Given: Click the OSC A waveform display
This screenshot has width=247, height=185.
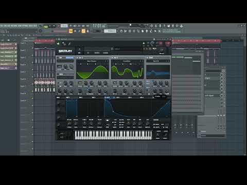Looking at the screenshot, I should pyautogui.click(x=93, y=71).
